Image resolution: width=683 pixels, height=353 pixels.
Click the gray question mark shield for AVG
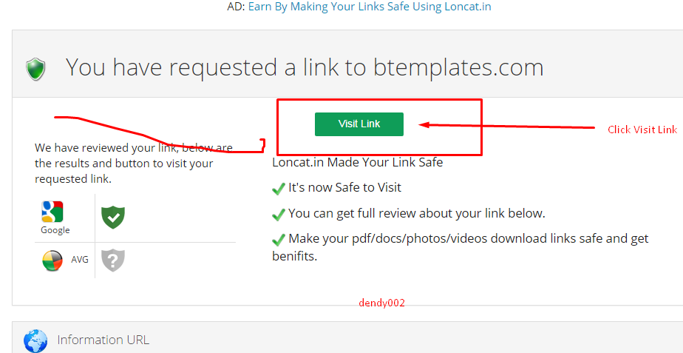113,260
